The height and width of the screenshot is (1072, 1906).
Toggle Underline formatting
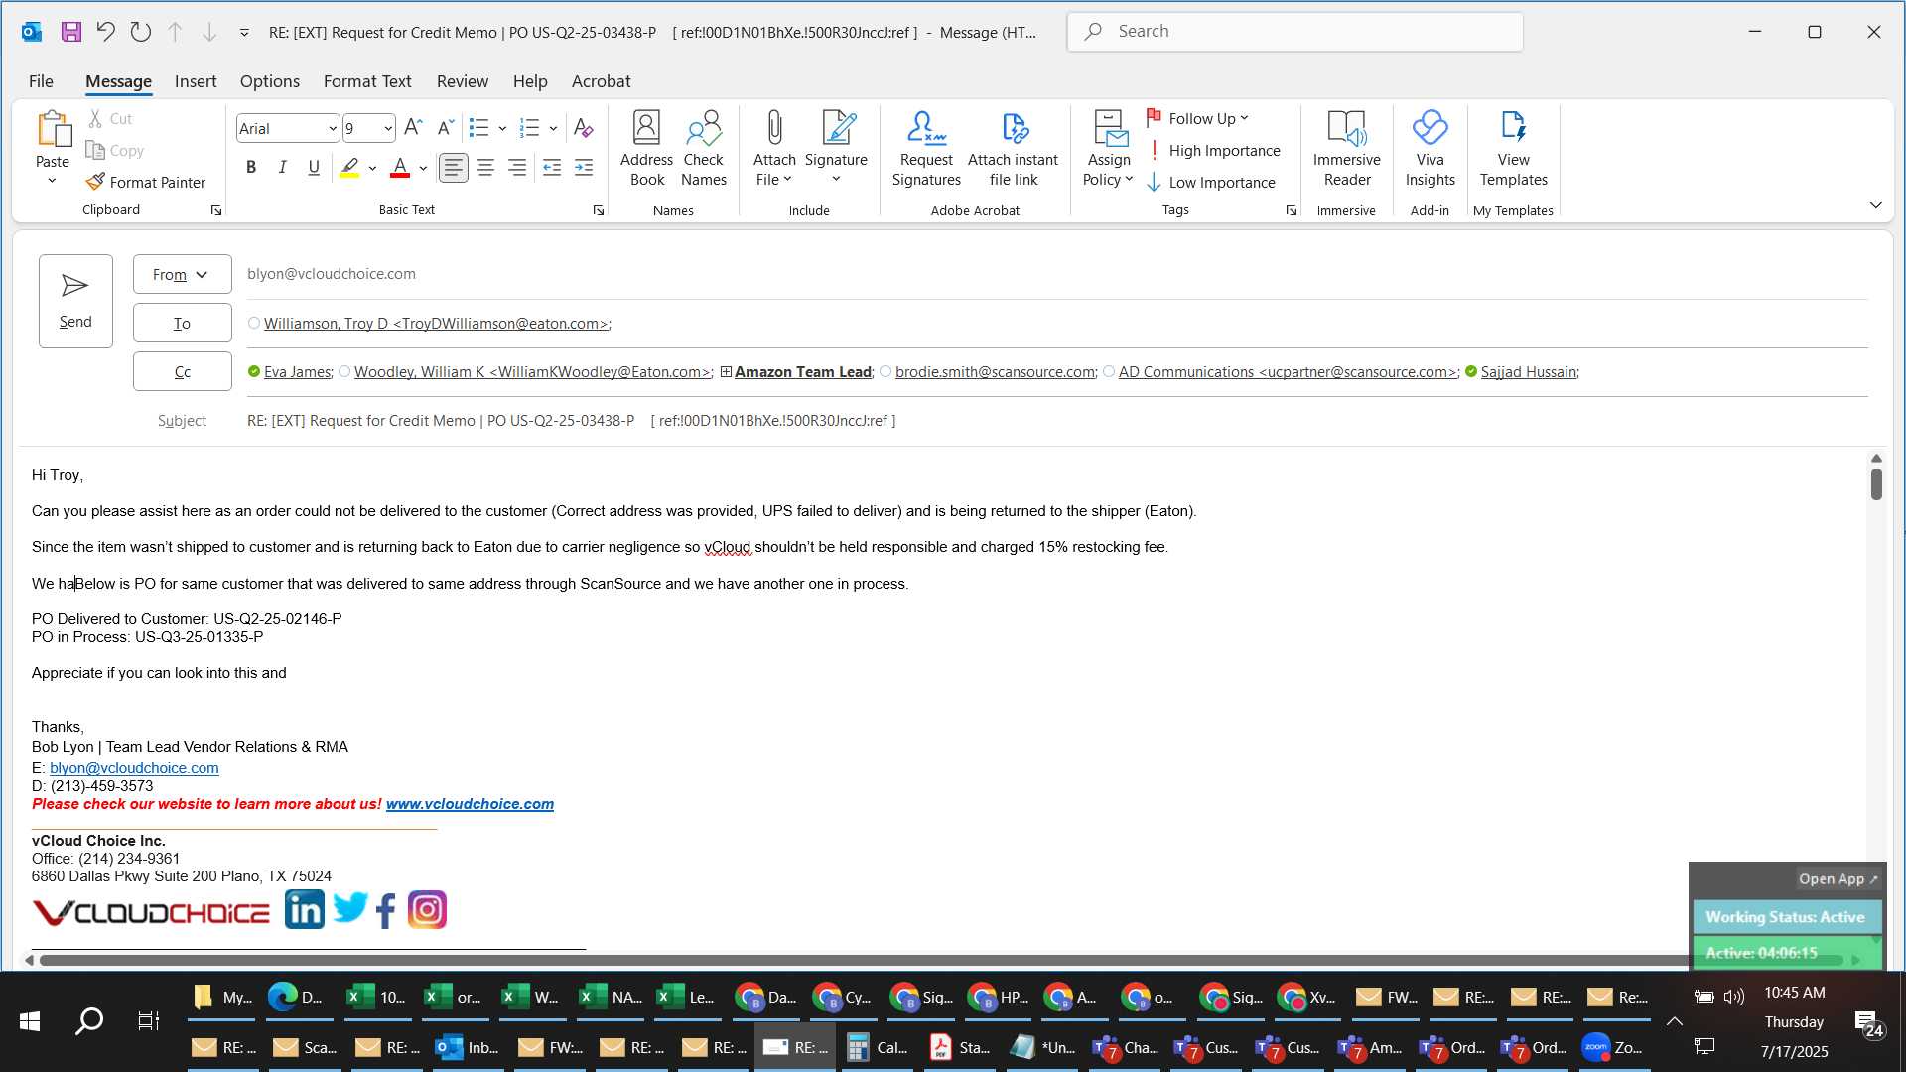click(314, 167)
